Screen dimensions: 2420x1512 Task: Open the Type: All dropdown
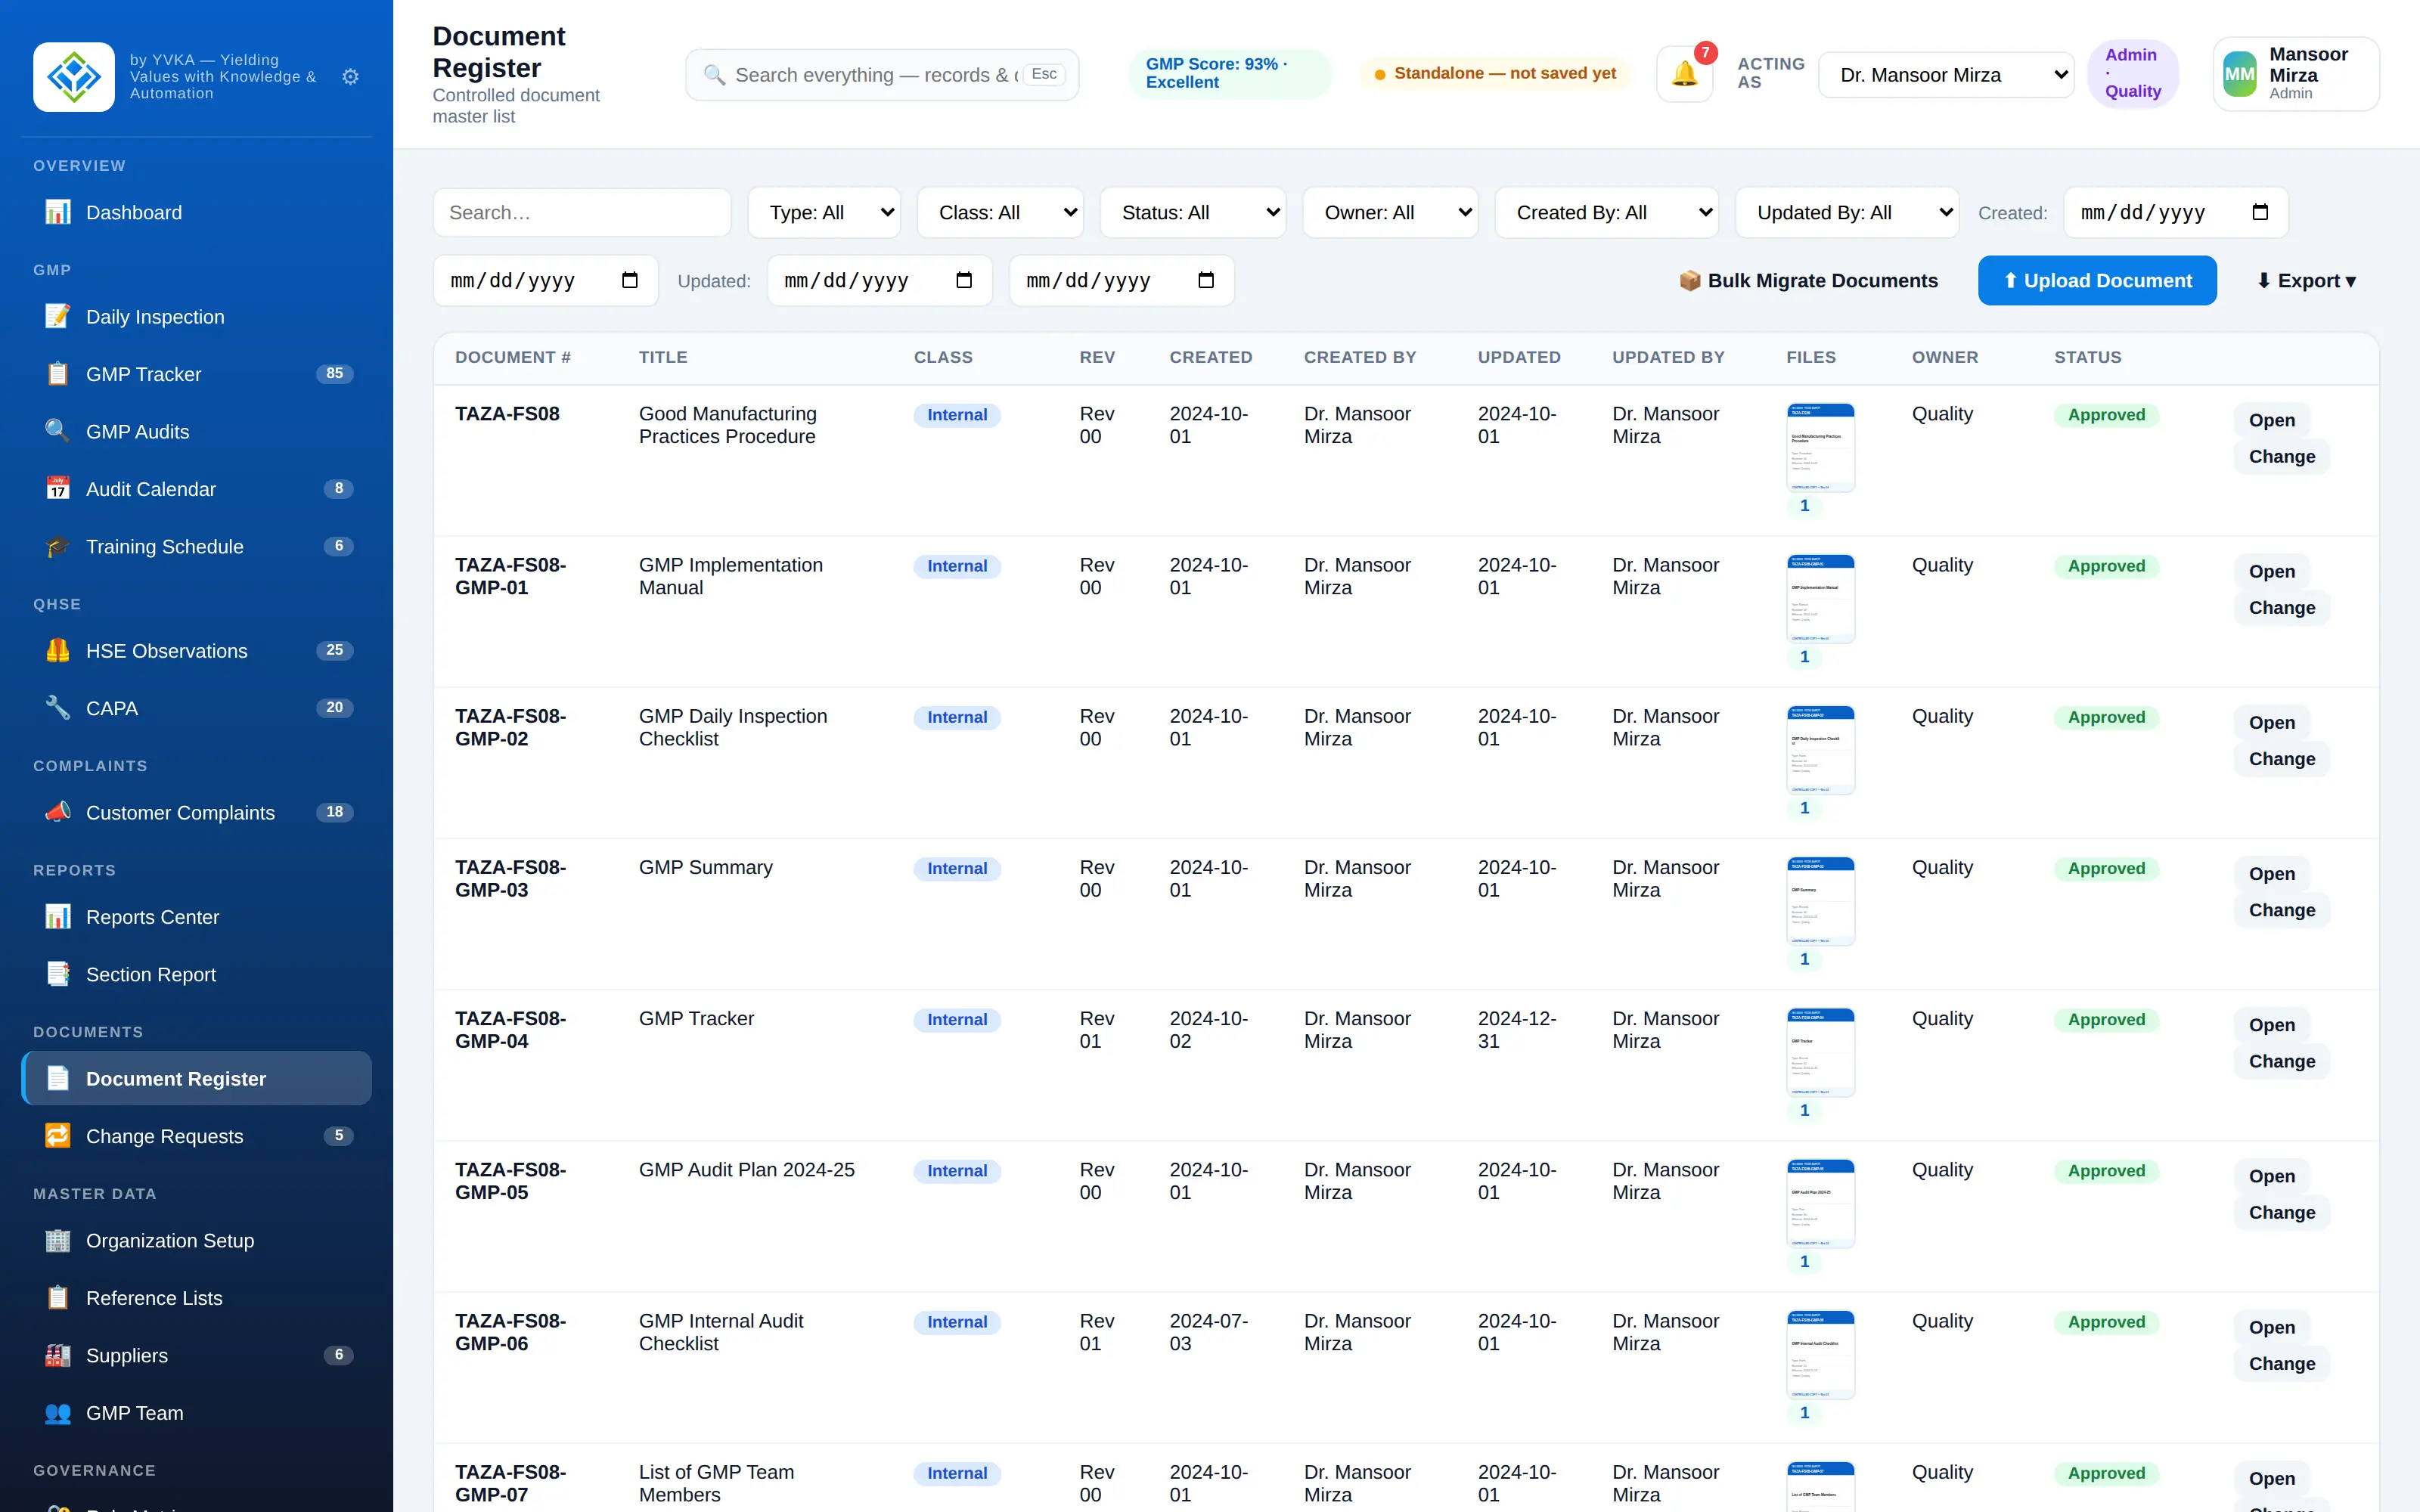coord(824,212)
